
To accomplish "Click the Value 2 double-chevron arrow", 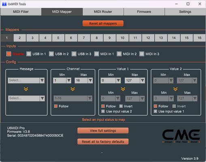I will point(176,89).
